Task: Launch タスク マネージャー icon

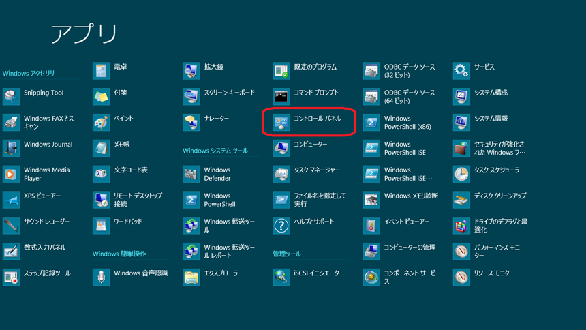Action: point(281,174)
